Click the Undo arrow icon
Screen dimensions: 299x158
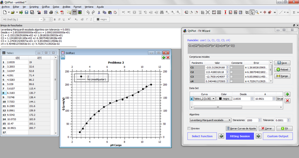tap(88, 12)
